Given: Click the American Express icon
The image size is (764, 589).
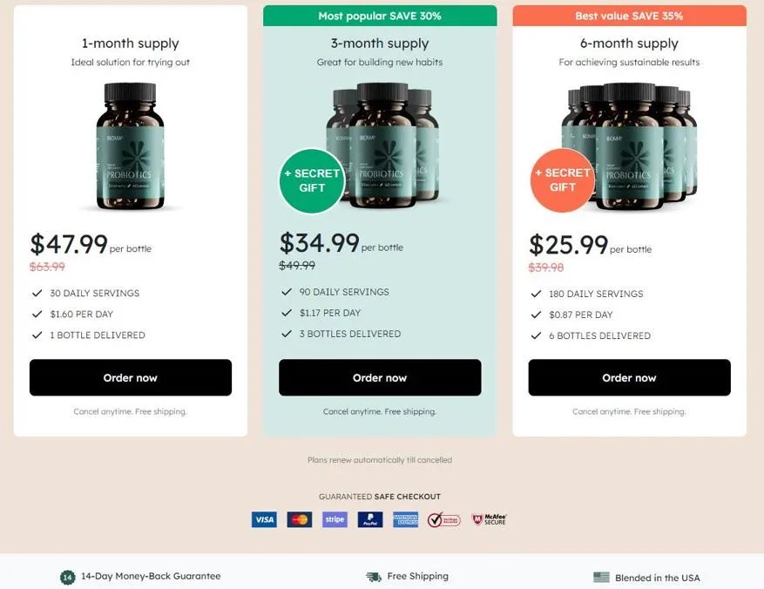Looking at the screenshot, I should point(405,519).
